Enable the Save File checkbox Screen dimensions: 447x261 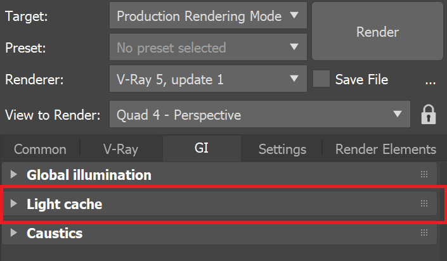click(322, 80)
